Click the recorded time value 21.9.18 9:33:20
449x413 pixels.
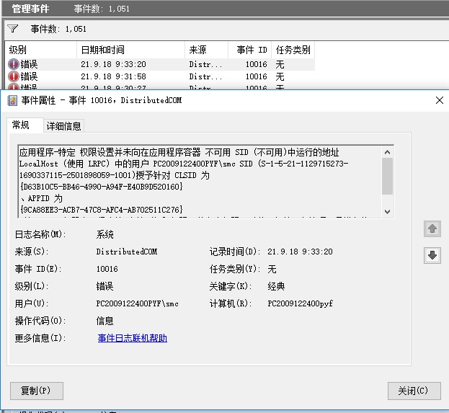(x=300, y=252)
